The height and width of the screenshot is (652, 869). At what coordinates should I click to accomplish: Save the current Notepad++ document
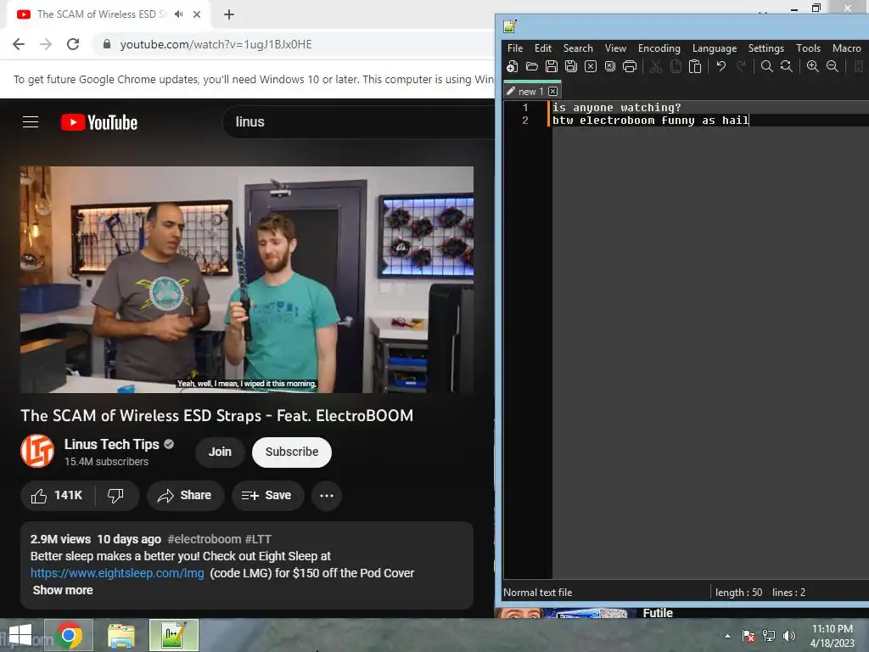(x=551, y=66)
